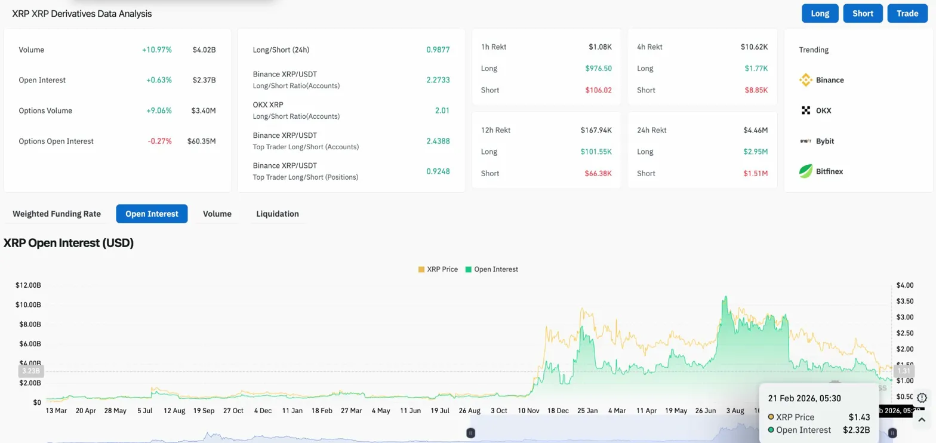Click the 26 Aug label on time axis

469,411
